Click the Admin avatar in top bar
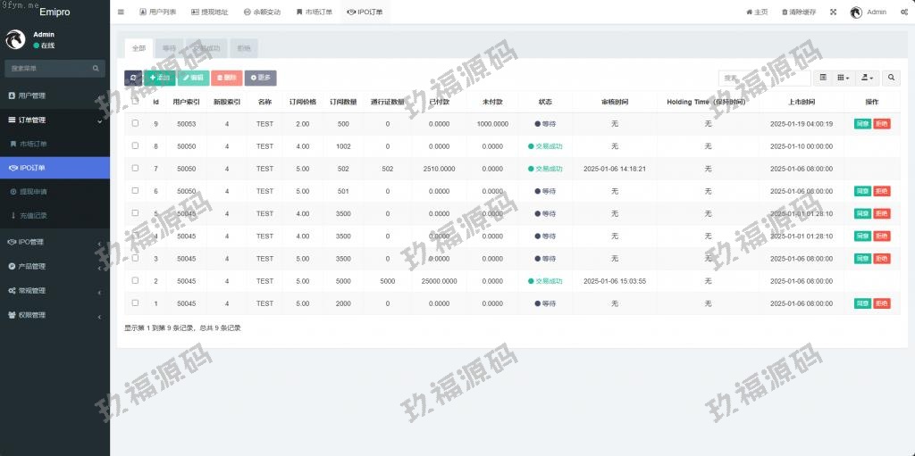This screenshot has width=915, height=456. 856,12
